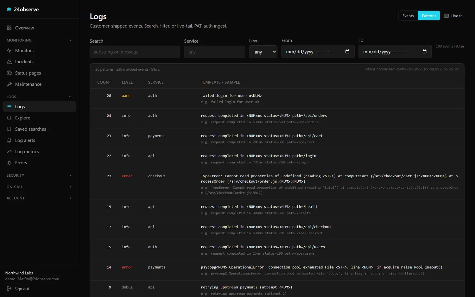Go to Incidents page
This screenshot has height=297, width=475.
point(39,62)
